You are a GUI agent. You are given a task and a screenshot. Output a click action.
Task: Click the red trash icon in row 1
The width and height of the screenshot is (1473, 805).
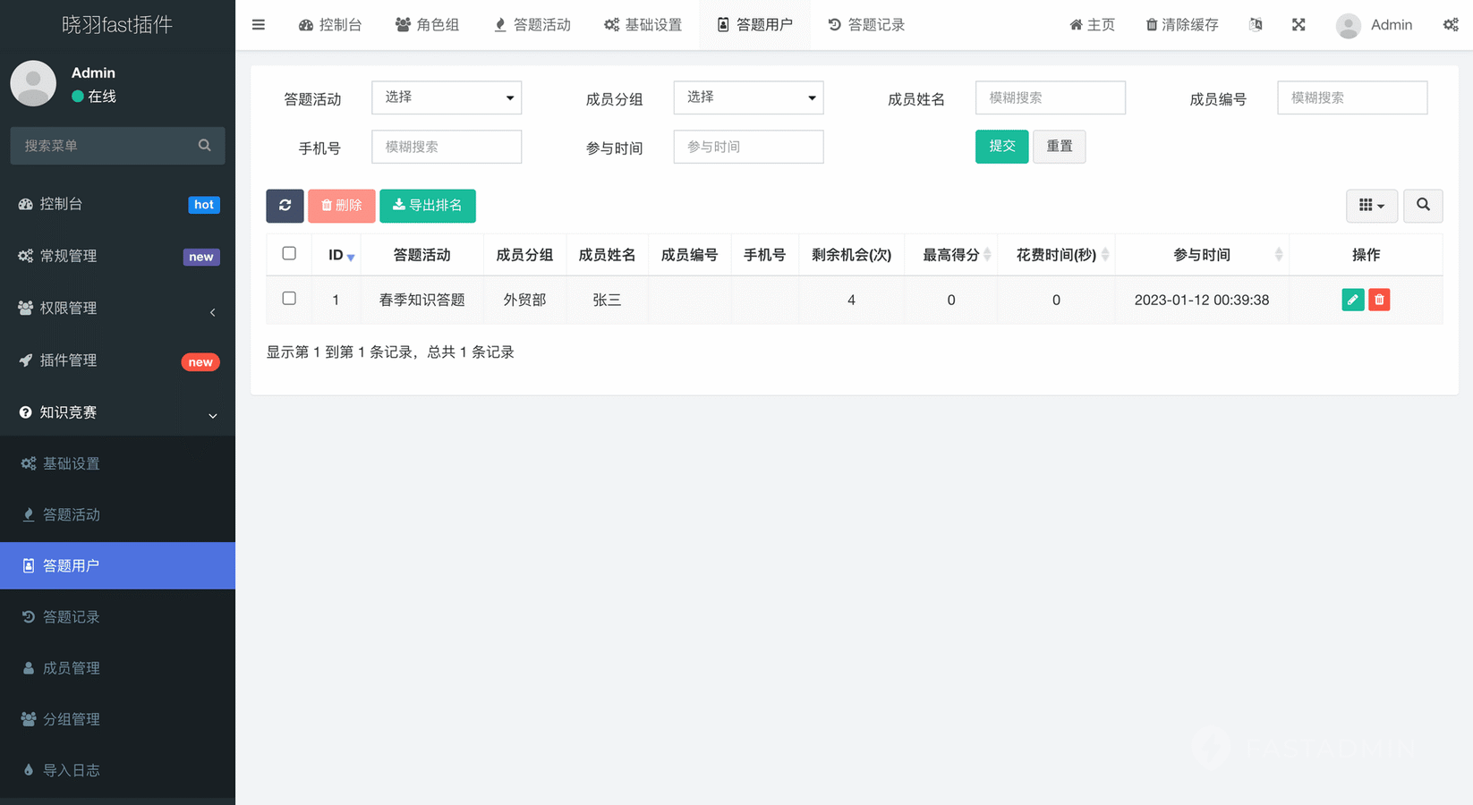(1379, 300)
